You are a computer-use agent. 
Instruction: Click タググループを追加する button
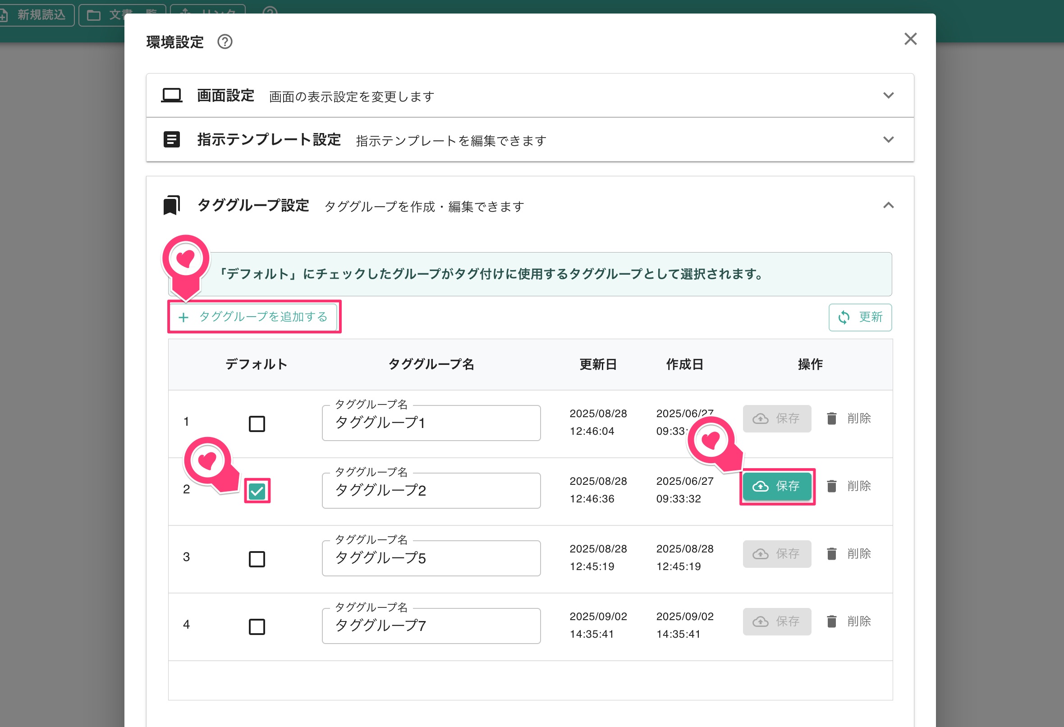point(254,317)
